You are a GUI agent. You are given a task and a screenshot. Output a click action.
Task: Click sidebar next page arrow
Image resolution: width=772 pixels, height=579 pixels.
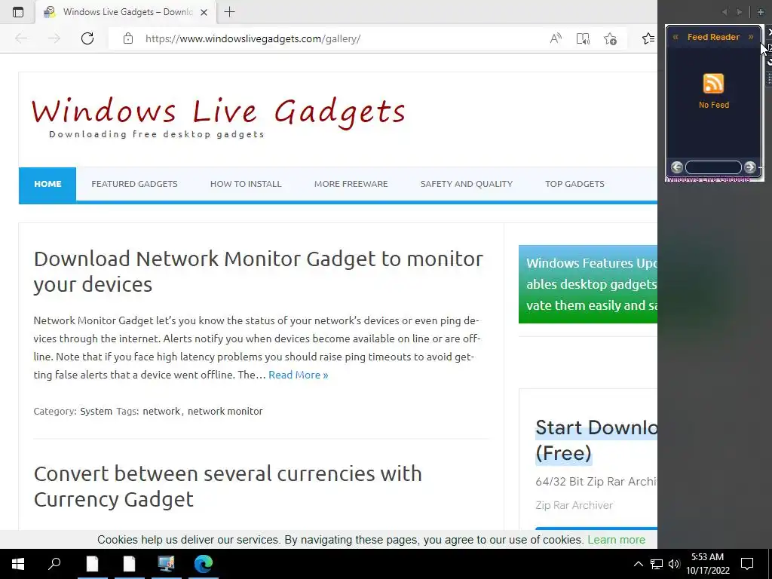click(x=739, y=12)
